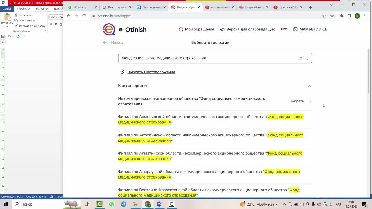Open Мои обращения from the header
Image resolution: width=372 pixels, height=209 pixels.
196,29
